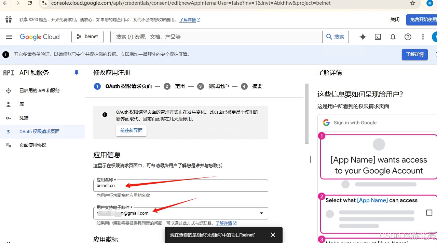The image size is (437, 243).
Task: Click the 库 library icon
Action: [x=9, y=104]
